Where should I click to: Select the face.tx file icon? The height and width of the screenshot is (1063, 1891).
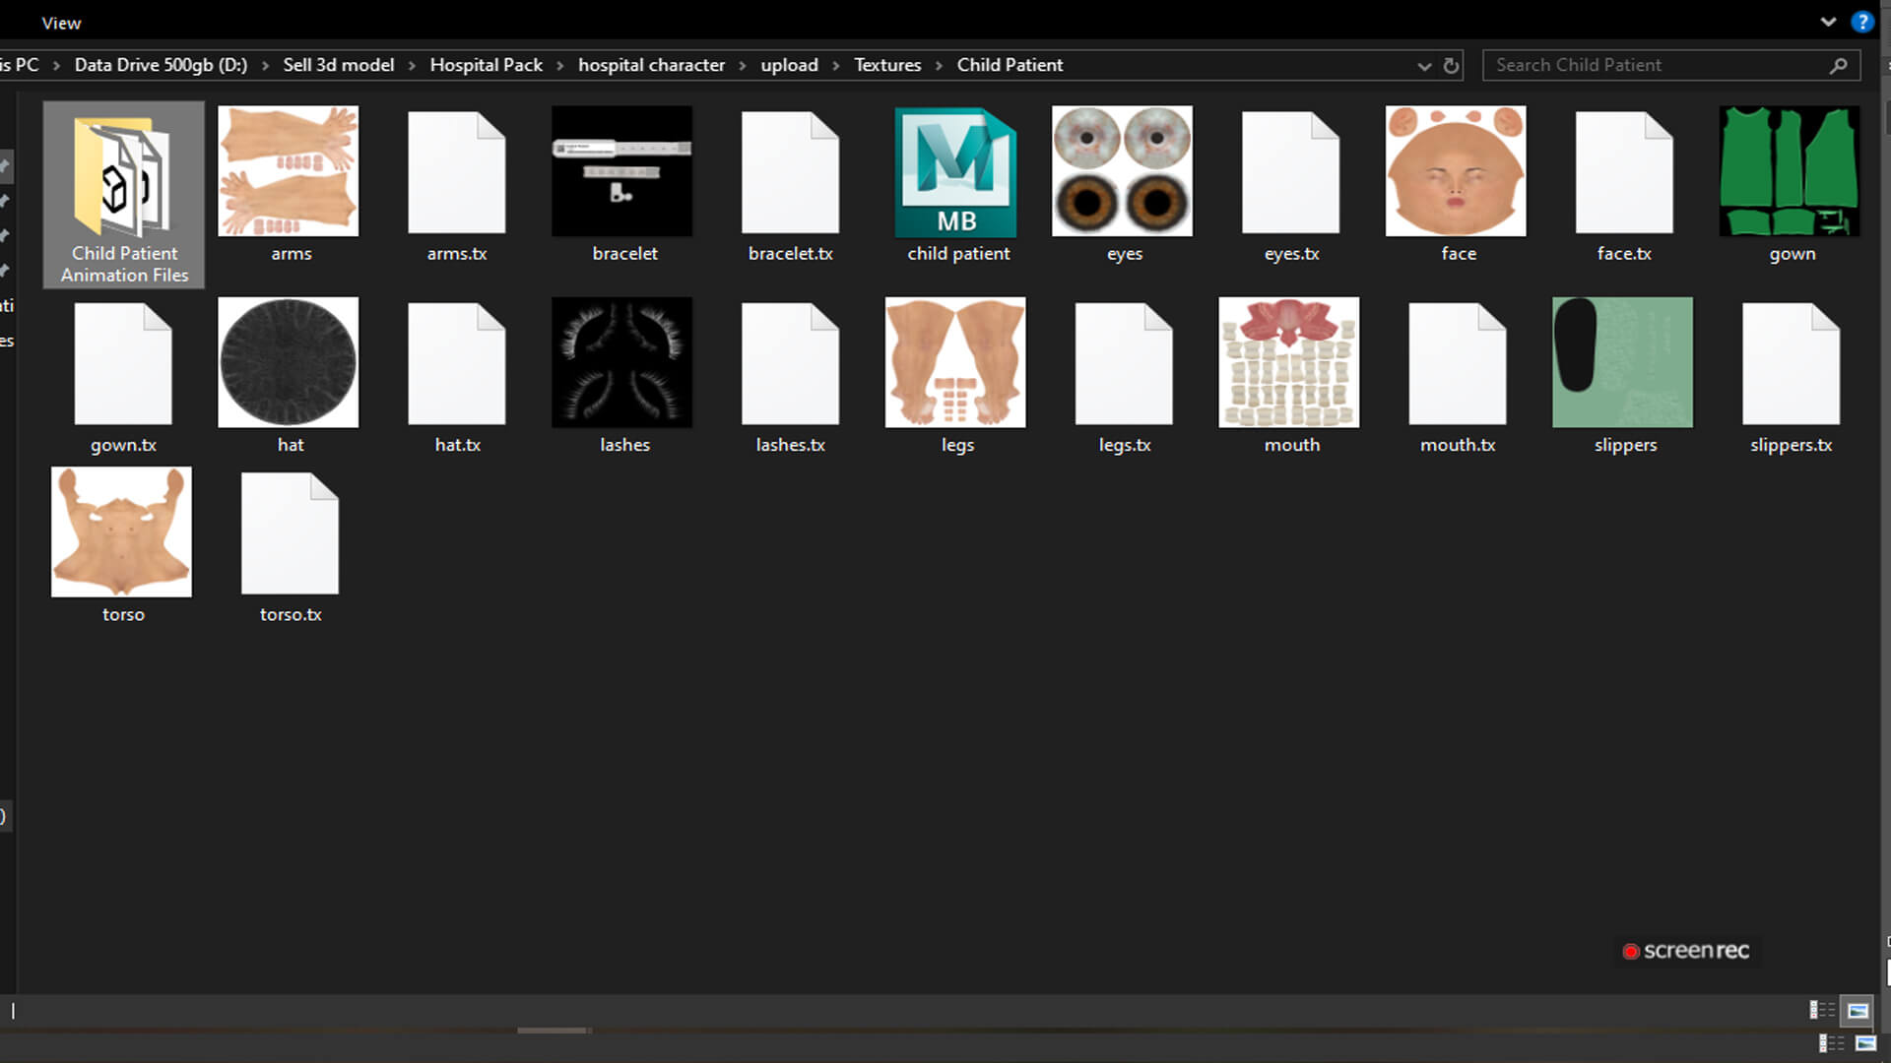(1624, 171)
